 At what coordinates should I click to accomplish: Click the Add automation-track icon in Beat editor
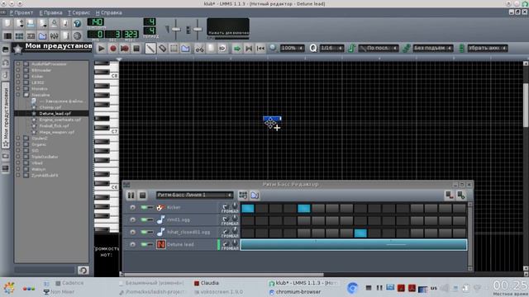[x=255, y=195]
